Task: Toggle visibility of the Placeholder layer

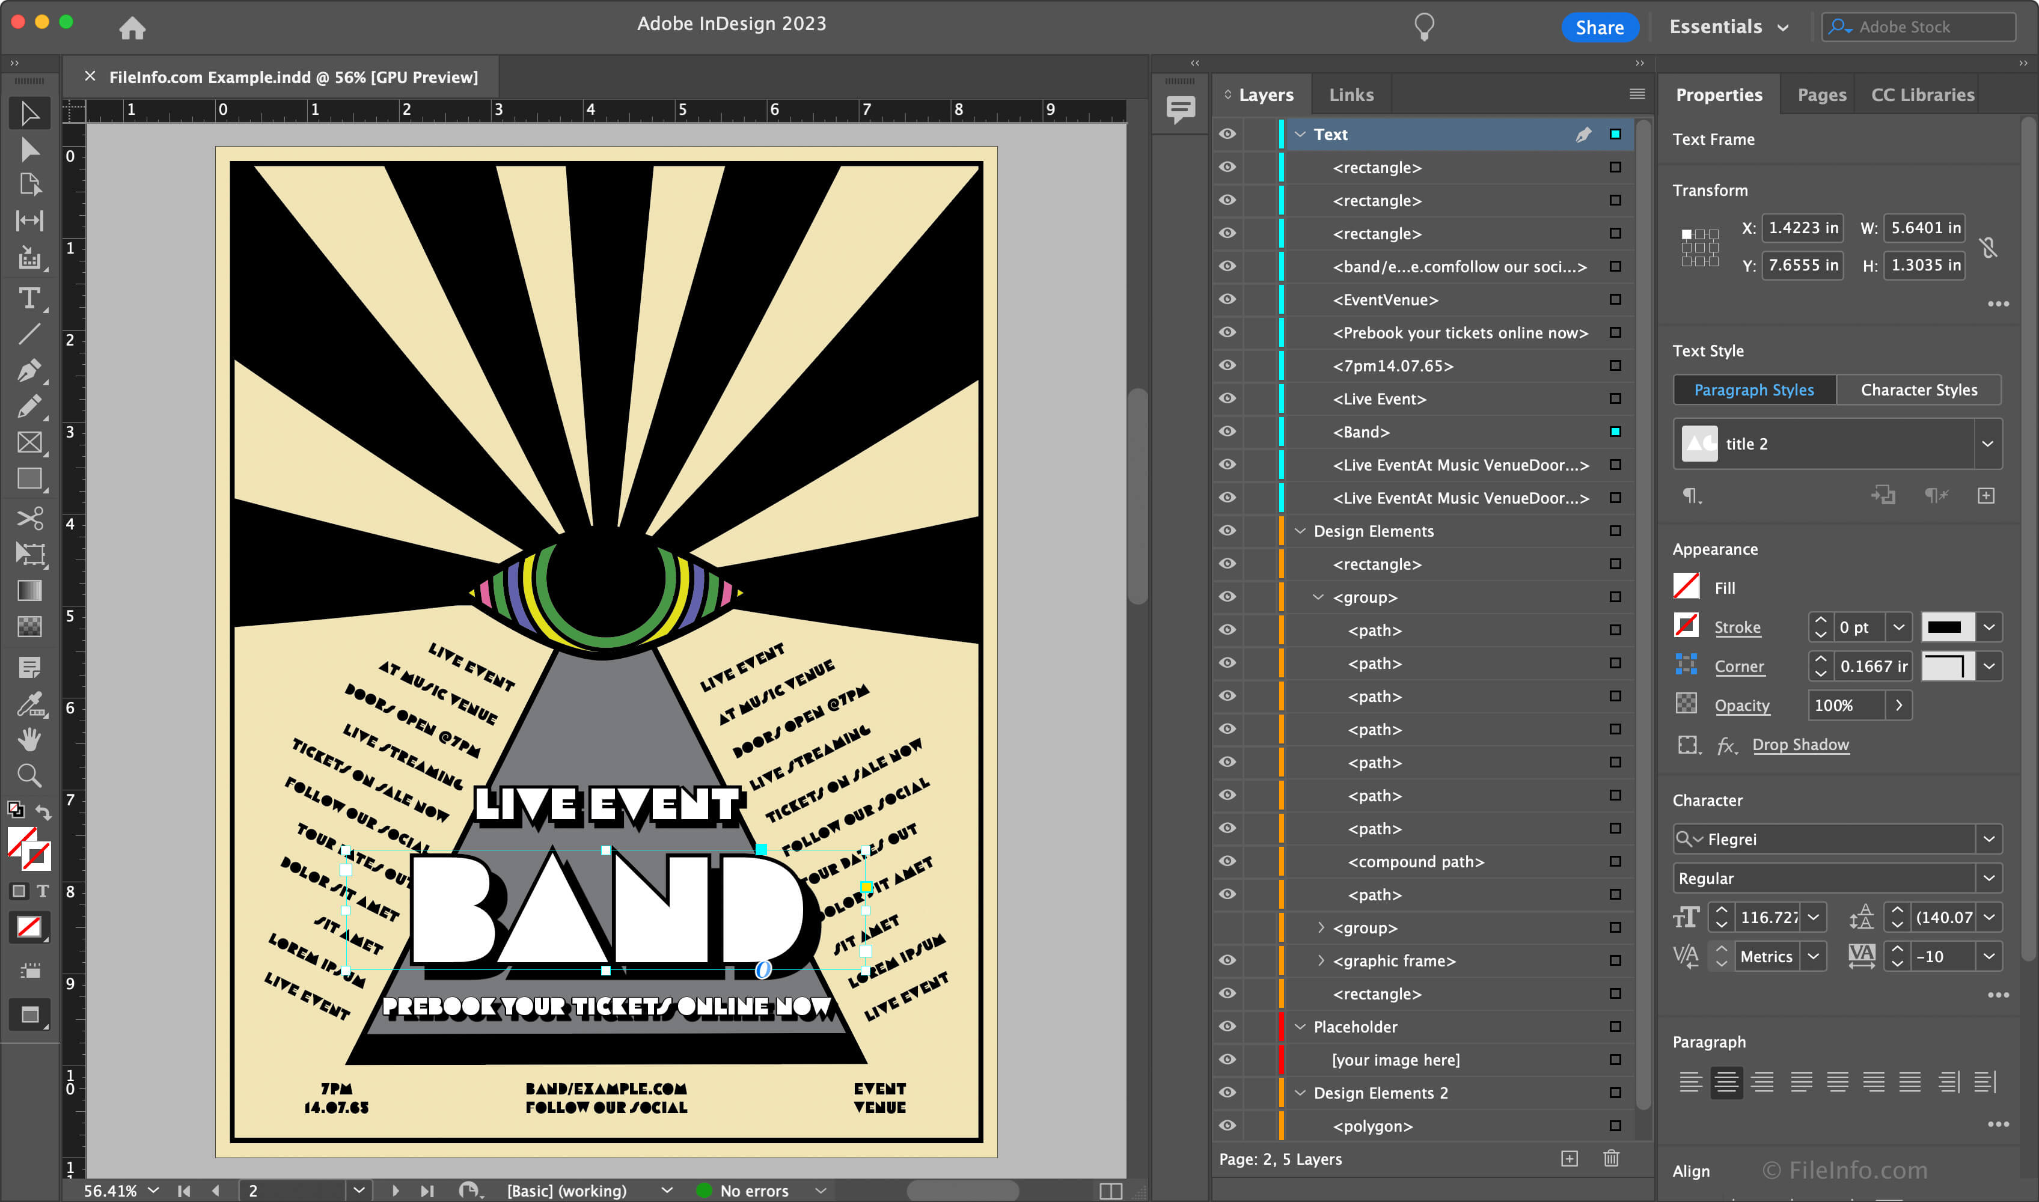Action: [x=1226, y=1026]
